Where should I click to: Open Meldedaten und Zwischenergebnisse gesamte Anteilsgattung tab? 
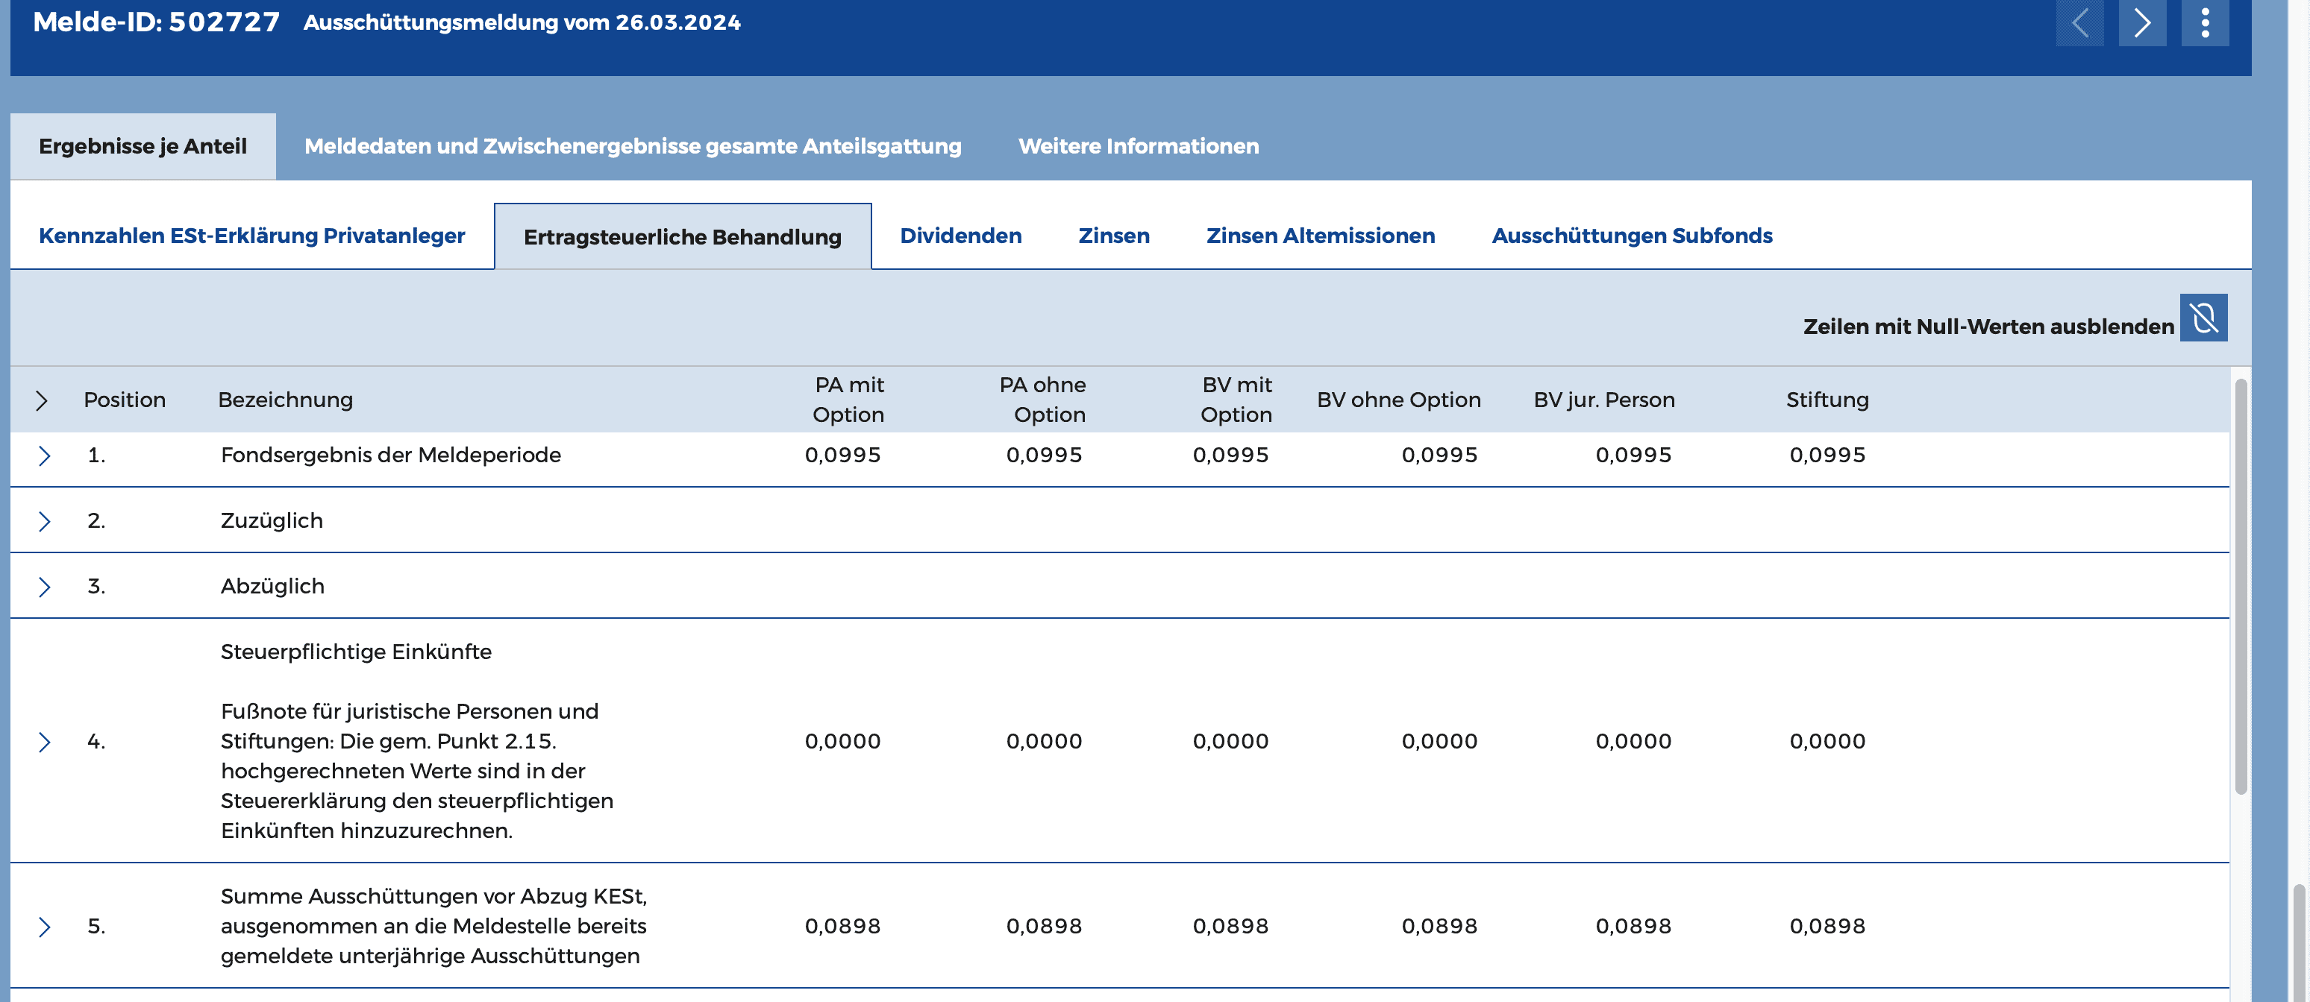coord(632,146)
